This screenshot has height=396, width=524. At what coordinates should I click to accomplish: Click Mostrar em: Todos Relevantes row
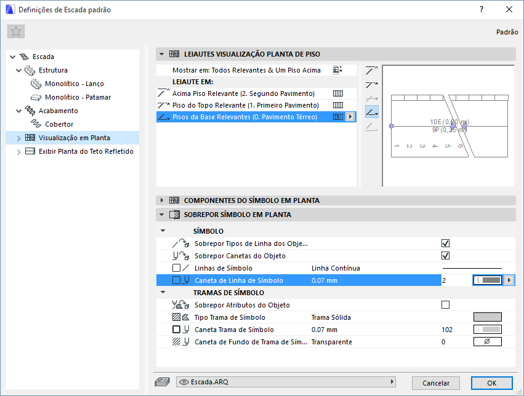(256, 70)
